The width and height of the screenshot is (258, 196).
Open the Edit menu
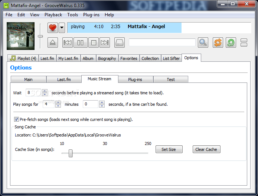[21, 15]
